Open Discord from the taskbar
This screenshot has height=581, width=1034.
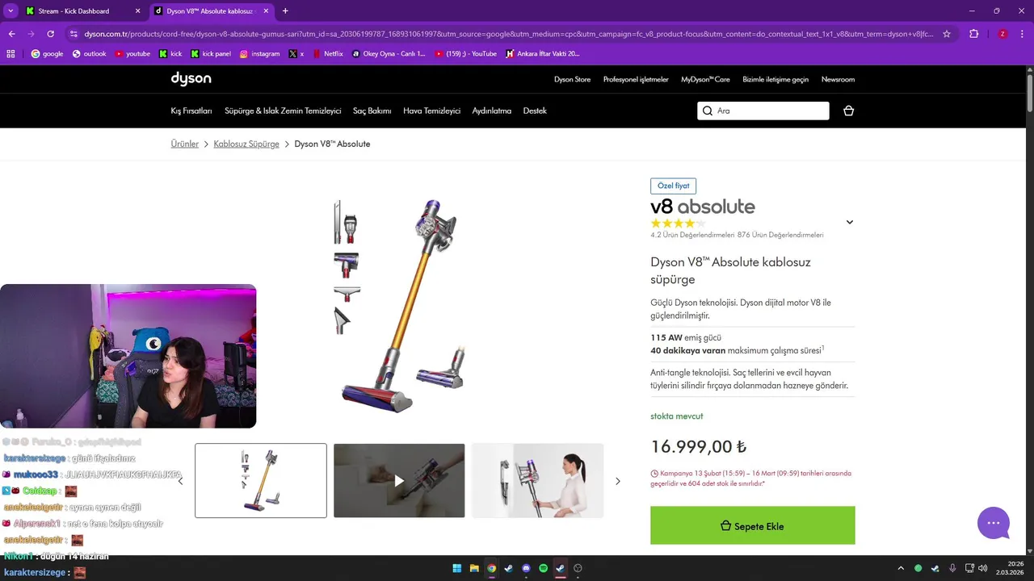[526, 568]
